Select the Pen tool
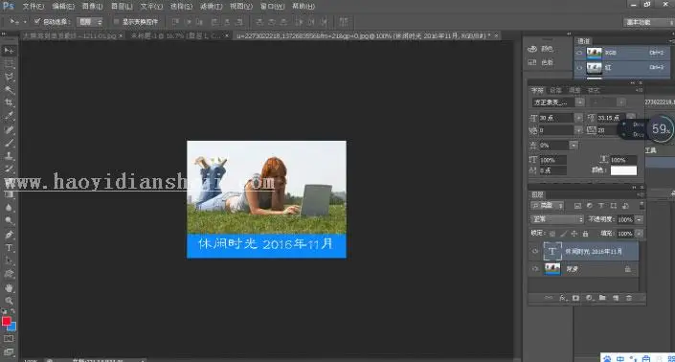This screenshot has height=362, width=675. point(9,235)
